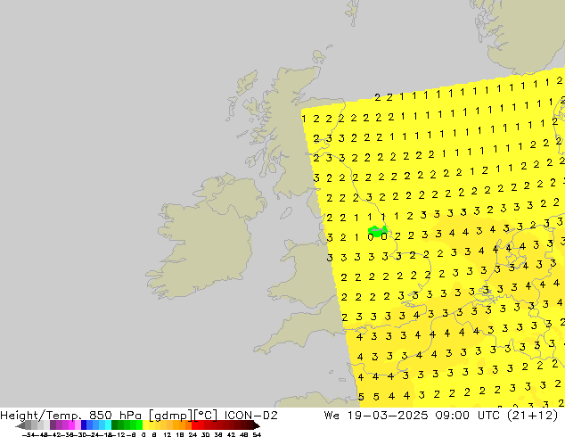Select the dark blue swatch in the scale
The height and width of the screenshot is (437, 565).
[84, 425]
